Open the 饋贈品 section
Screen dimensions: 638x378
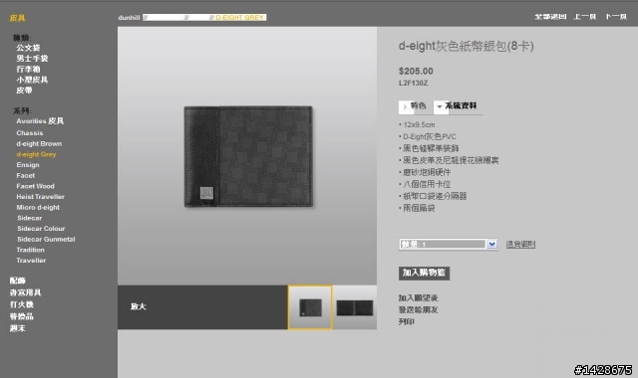22,316
